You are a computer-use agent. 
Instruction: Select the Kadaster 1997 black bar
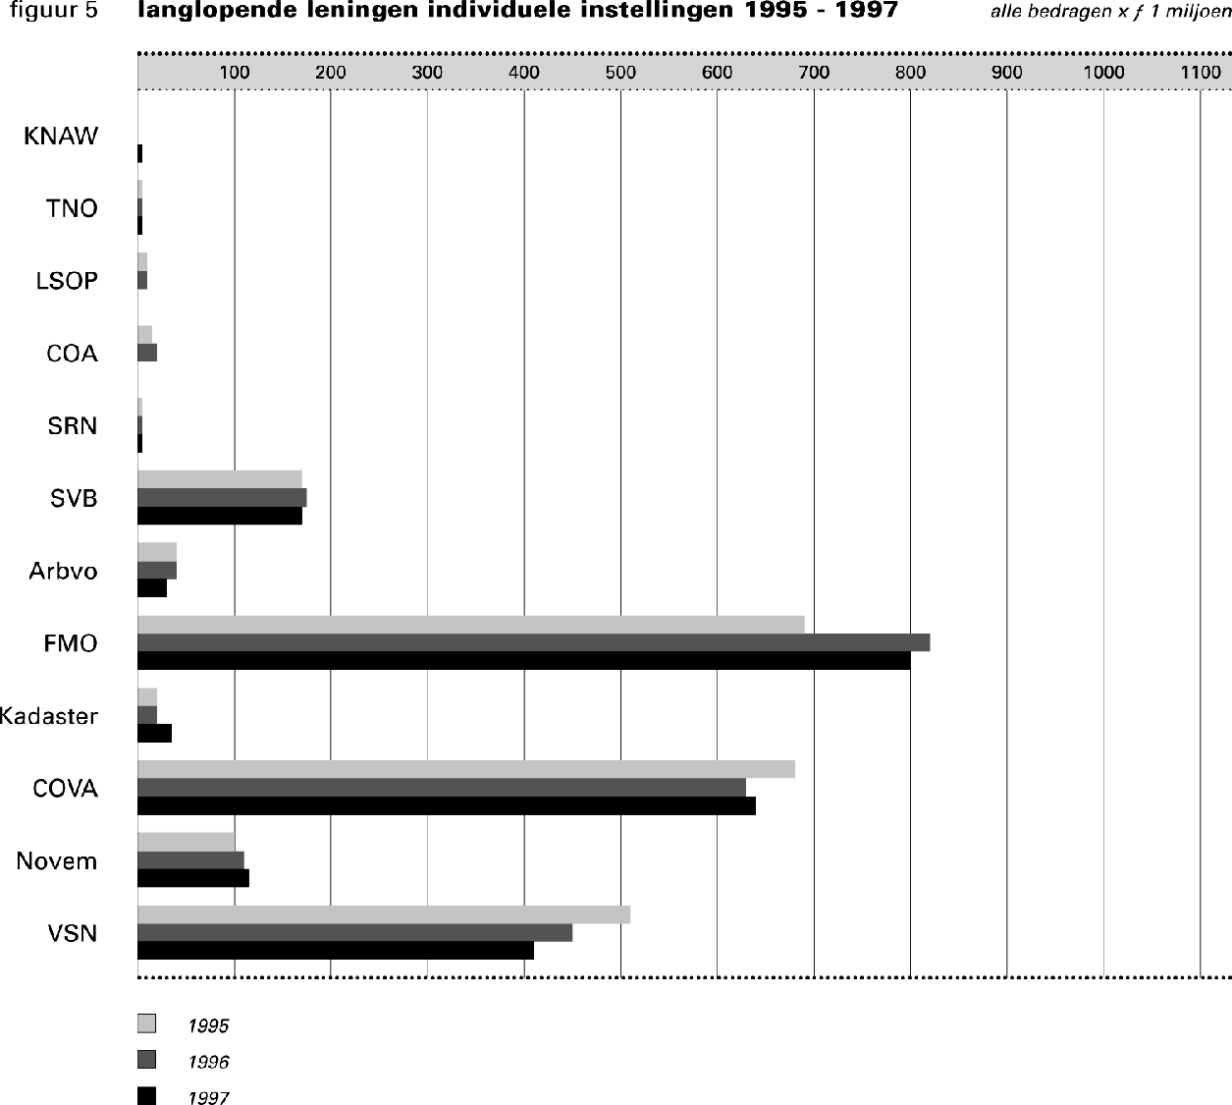point(154,734)
